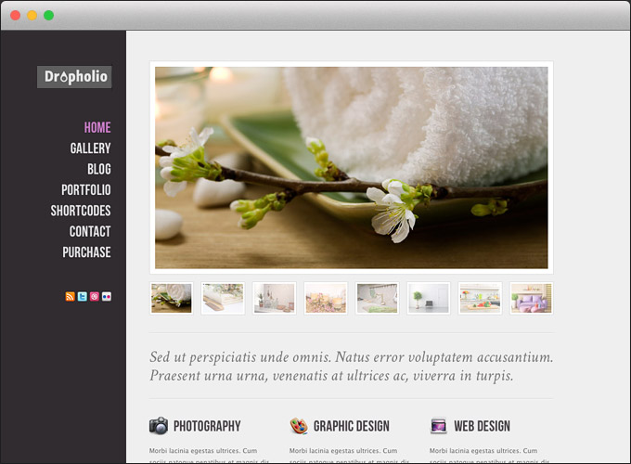
Task: Show the purple sofa thumbnail slide
Action: click(531, 298)
